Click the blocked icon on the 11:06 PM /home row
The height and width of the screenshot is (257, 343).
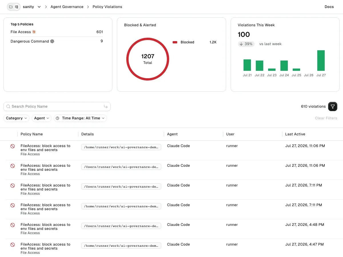pyautogui.click(x=13, y=146)
